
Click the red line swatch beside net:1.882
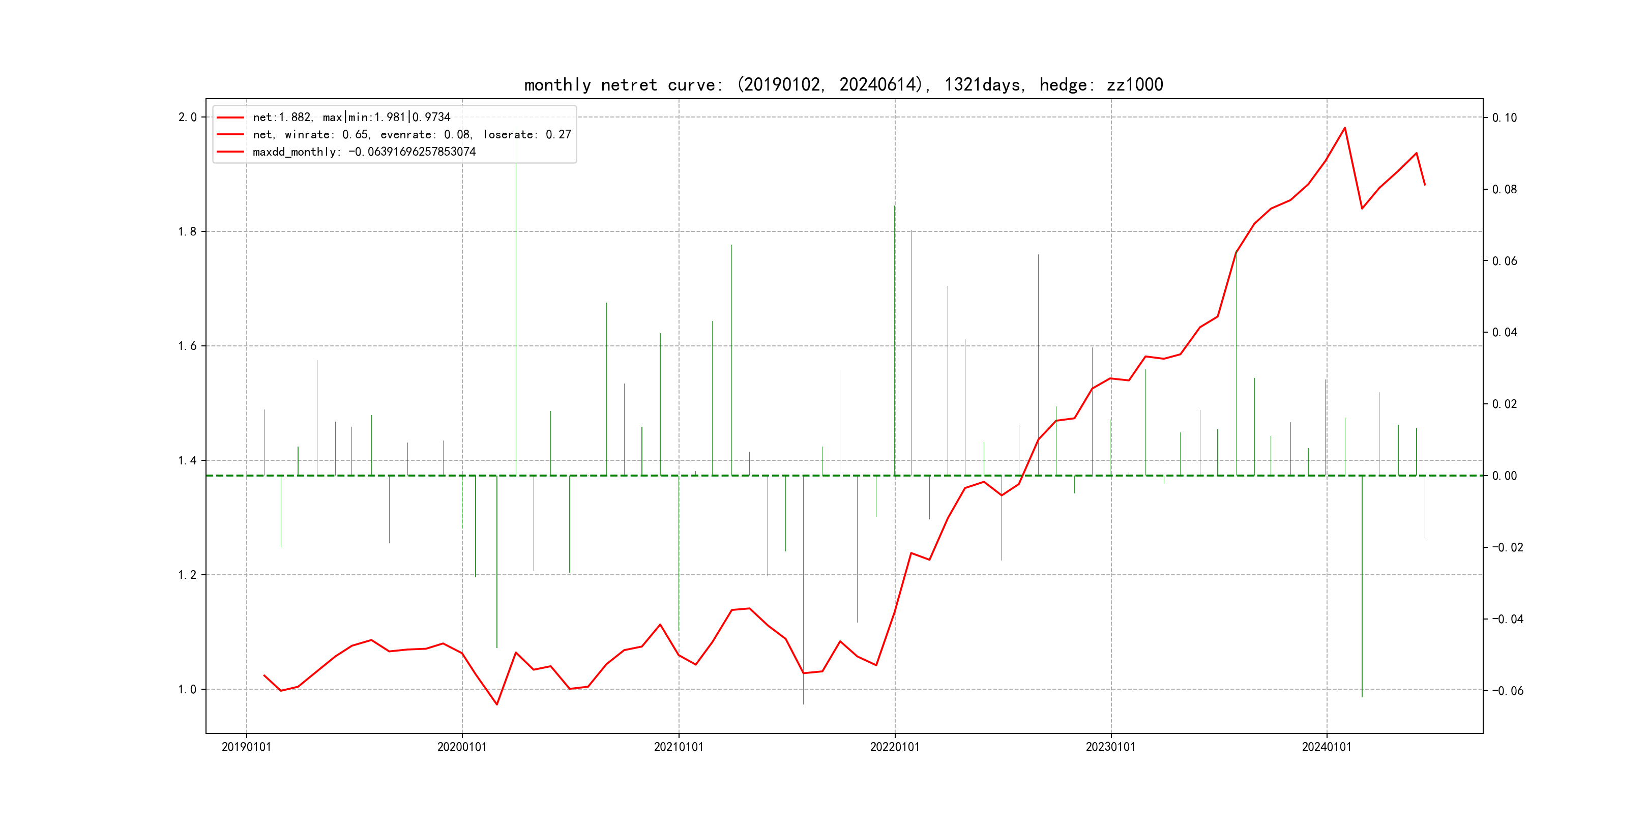[230, 117]
